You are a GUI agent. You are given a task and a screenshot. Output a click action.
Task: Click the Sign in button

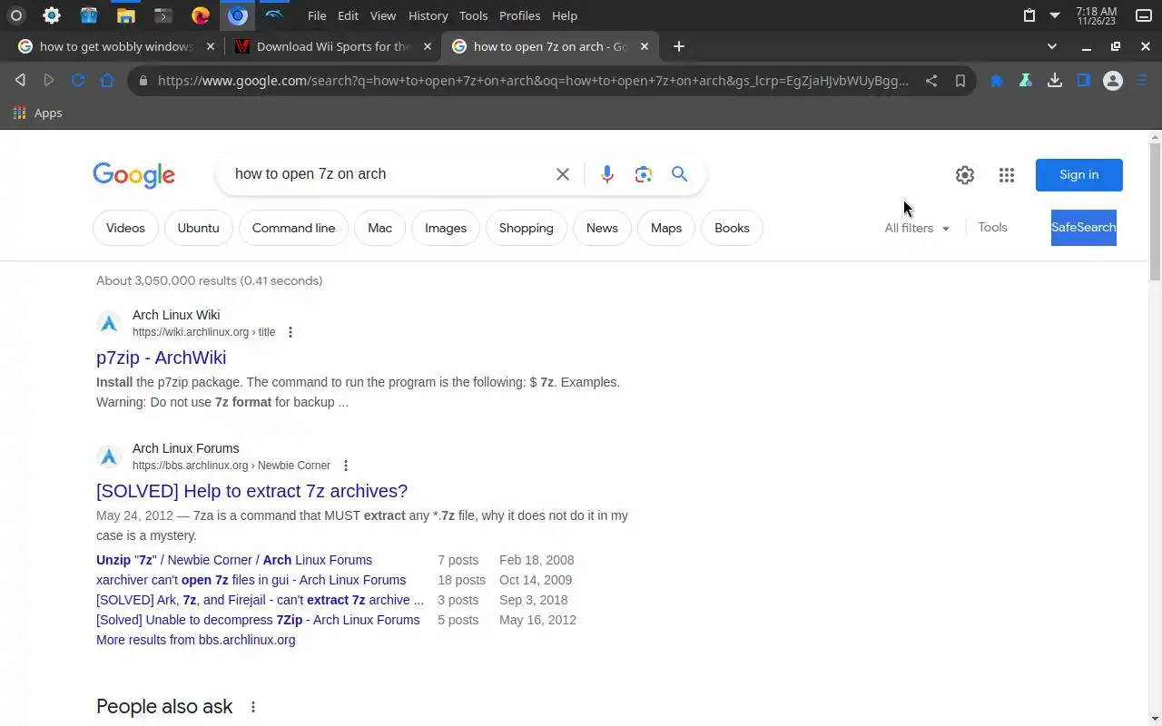coord(1078,175)
